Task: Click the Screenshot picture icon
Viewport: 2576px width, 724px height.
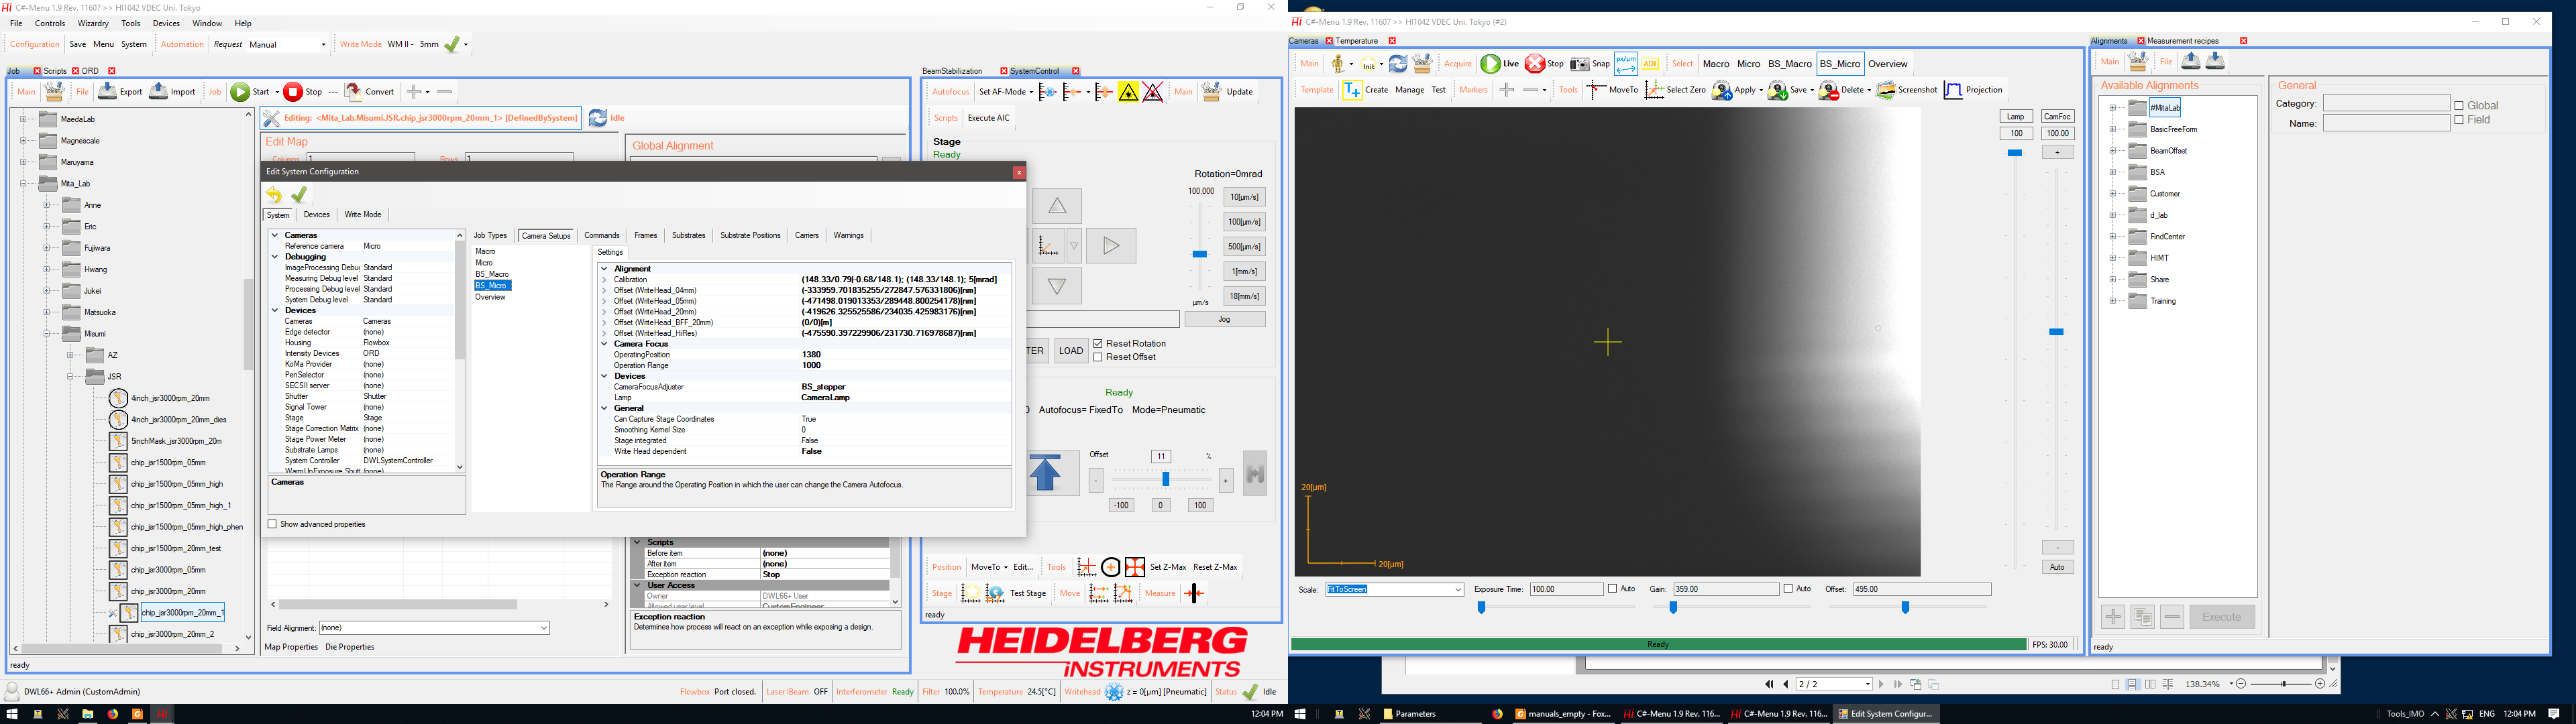Action: click(x=1886, y=90)
